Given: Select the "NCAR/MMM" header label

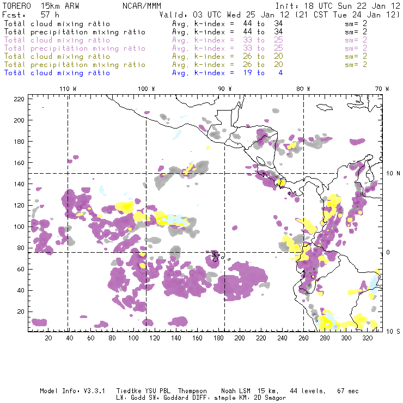Looking at the screenshot, I should pos(142,6).
